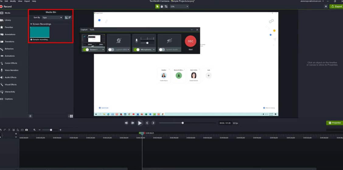Open the Edit menu
The width and height of the screenshot is (343, 170).
tap(6, 1)
